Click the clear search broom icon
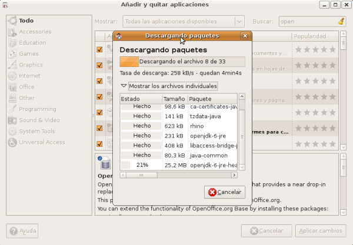 341,22
